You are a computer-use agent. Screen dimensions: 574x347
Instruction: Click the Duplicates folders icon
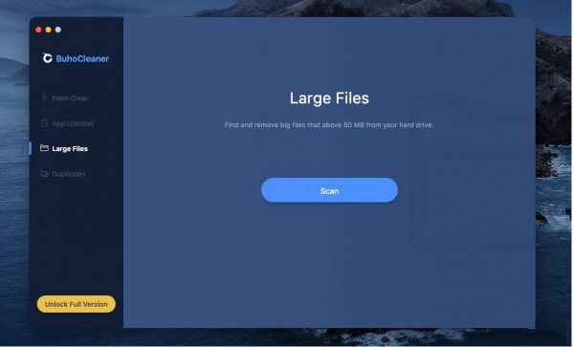pos(44,174)
